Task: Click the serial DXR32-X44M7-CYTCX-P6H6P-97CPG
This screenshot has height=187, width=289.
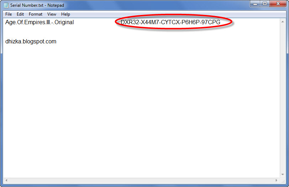Action: [170, 22]
